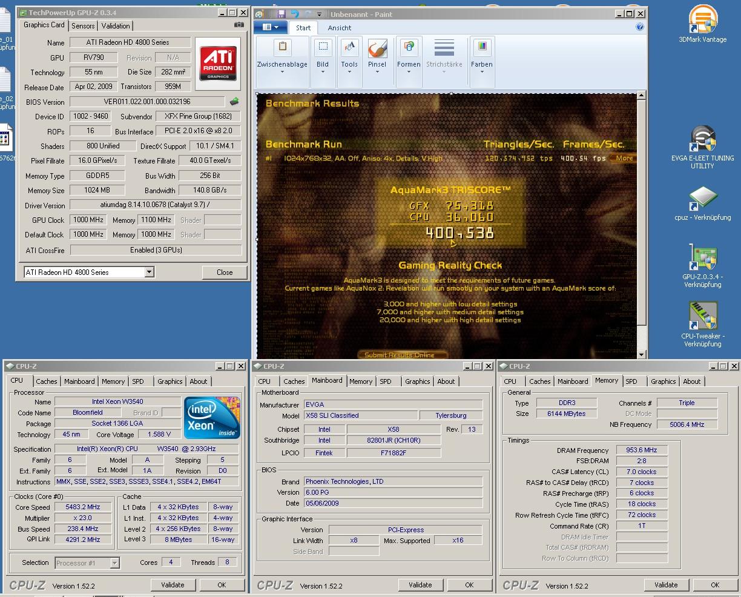The image size is (741, 597).
Task: Open the About tab in the CPU-Z Memory window
Action: [692, 381]
